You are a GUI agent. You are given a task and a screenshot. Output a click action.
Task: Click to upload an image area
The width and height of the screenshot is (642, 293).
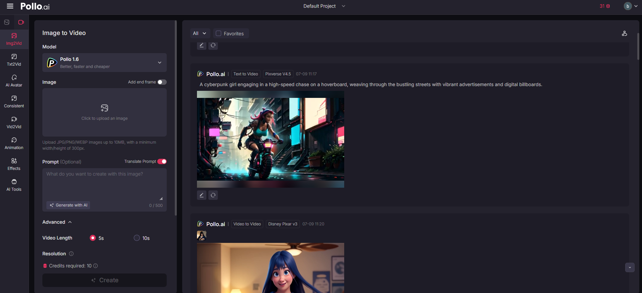coord(105,112)
